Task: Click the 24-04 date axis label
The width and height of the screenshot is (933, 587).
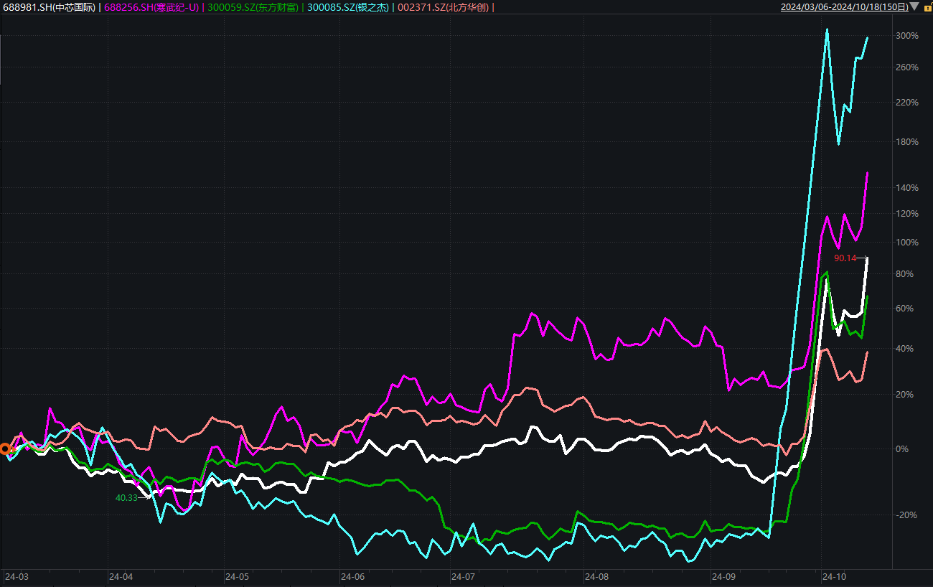Action: (x=121, y=576)
